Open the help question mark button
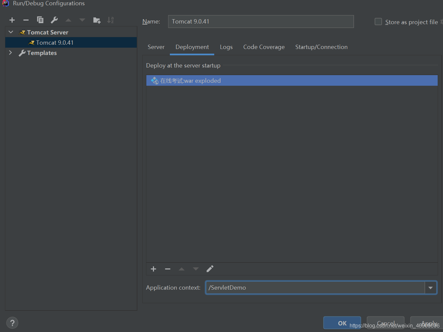Image resolution: width=443 pixels, height=332 pixels. click(x=12, y=323)
